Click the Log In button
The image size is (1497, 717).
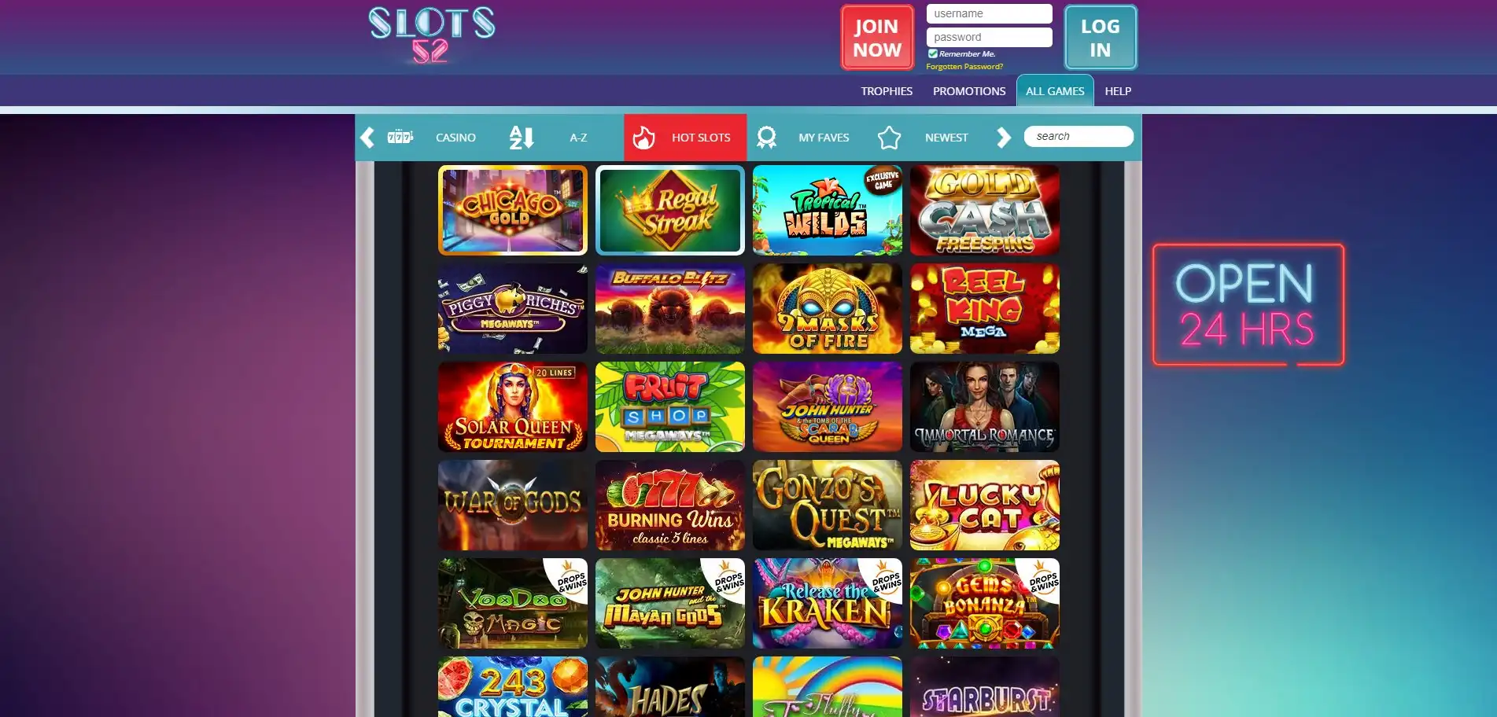(x=1101, y=38)
